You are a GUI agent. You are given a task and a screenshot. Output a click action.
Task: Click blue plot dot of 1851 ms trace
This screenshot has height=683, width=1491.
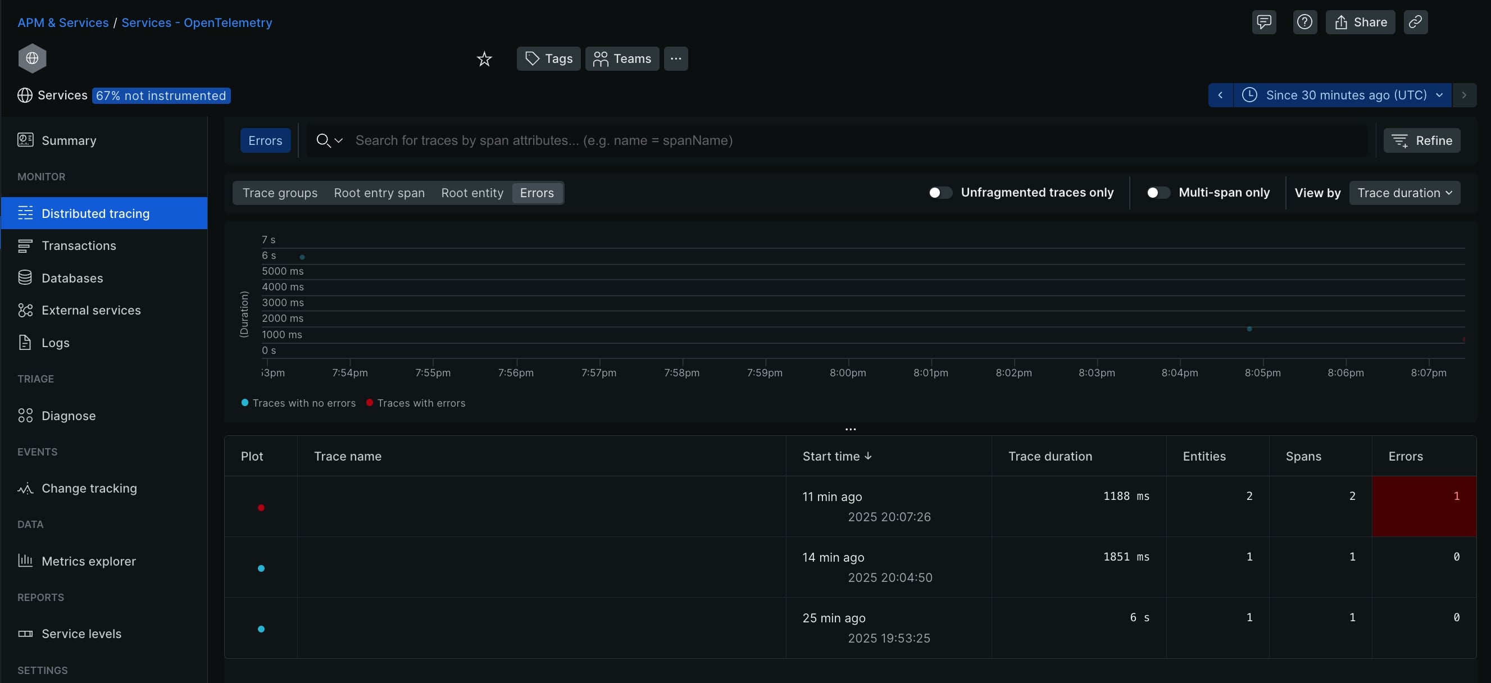click(261, 568)
